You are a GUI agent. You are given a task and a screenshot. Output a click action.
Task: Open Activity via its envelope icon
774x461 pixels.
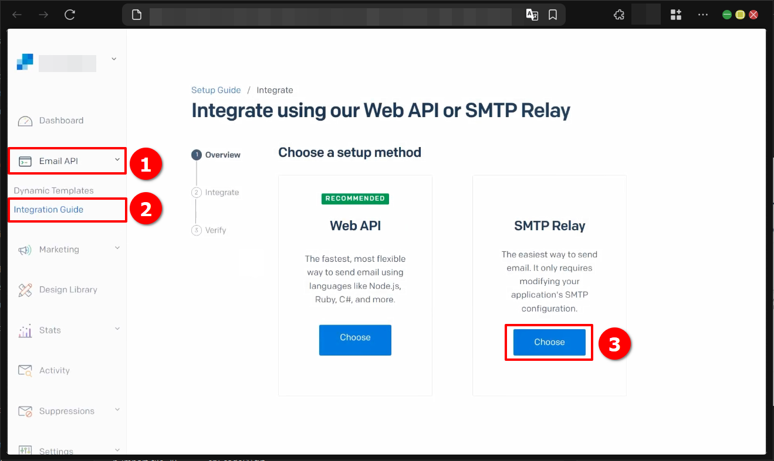point(25,370)
